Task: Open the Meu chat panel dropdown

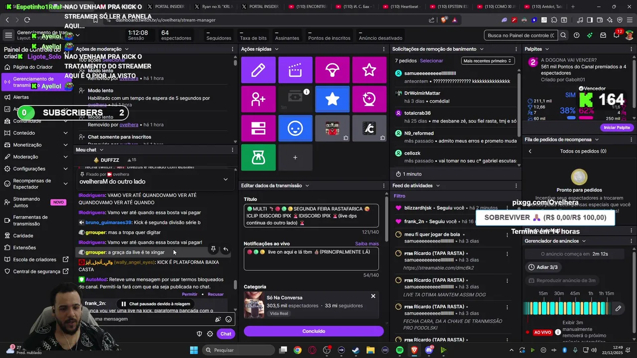Action: (102, 150)
